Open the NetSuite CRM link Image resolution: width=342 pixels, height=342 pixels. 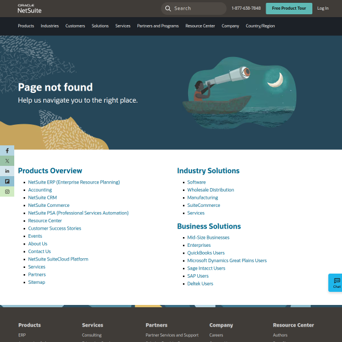point(43,198)
